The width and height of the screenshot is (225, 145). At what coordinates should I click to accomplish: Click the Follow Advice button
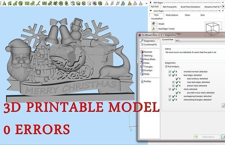point(207,137)
